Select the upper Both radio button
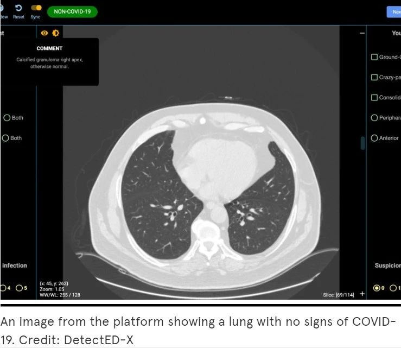 point(7,118)
